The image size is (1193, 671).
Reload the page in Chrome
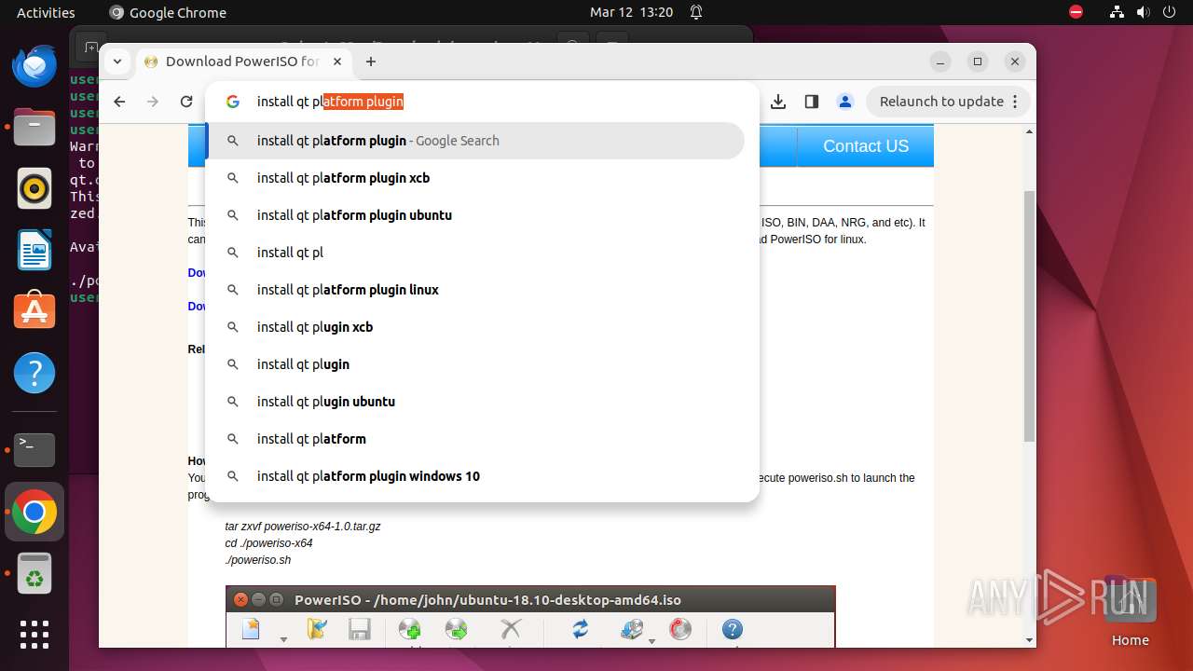pos(186,102)
